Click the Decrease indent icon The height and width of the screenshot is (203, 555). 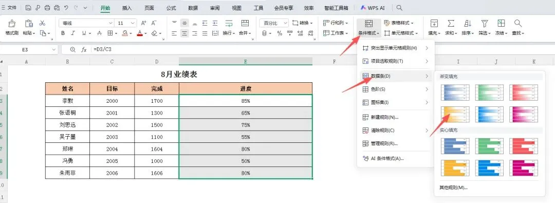pyautogui.click(x=205, y=23)
